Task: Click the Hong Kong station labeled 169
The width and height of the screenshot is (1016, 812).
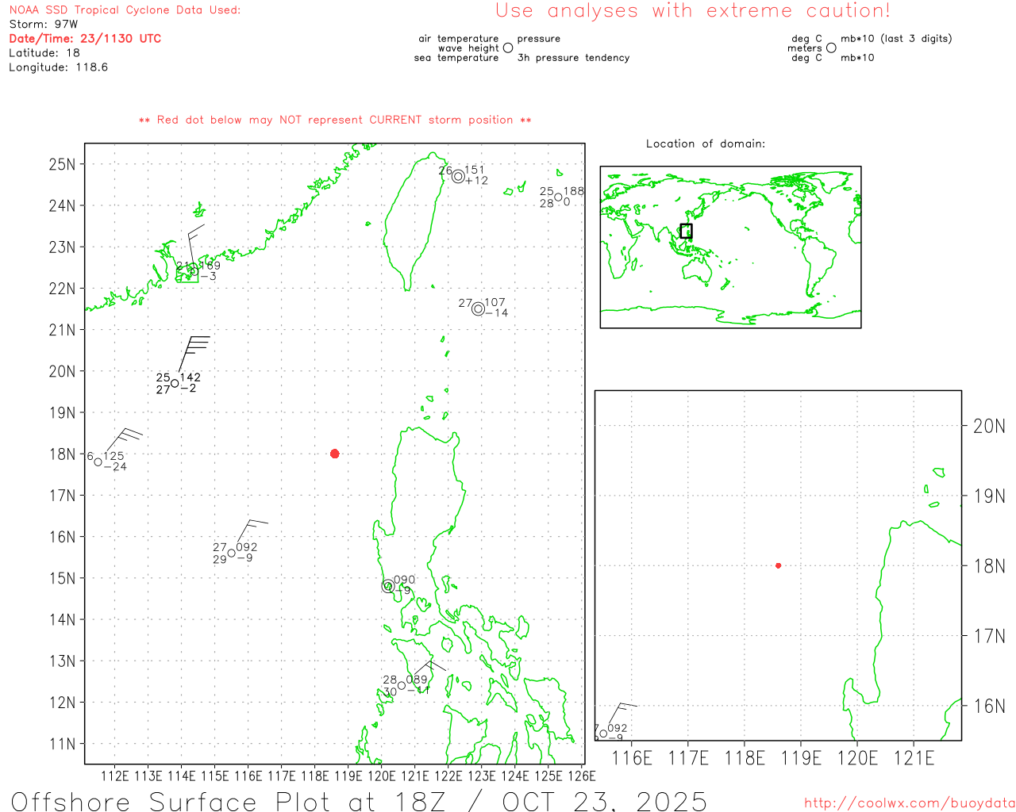Action: 194,271
